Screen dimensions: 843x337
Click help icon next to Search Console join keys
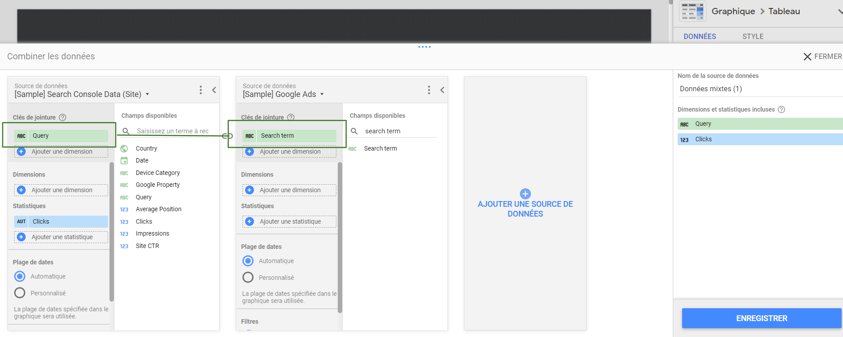click(62, 117)
